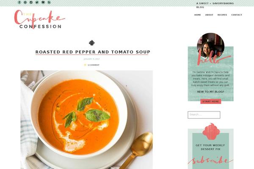Image resolution: width=254 pixels, height=169 pixels.
Task: Open the Recipes menu
Action: pyautogui.click(x=222, y=15)
